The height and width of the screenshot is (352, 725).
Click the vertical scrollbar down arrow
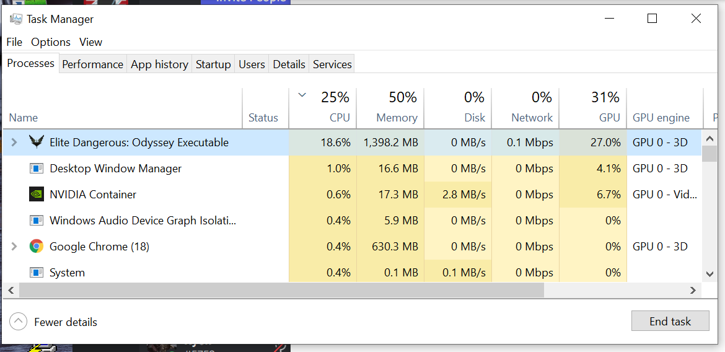click(710, 275)
